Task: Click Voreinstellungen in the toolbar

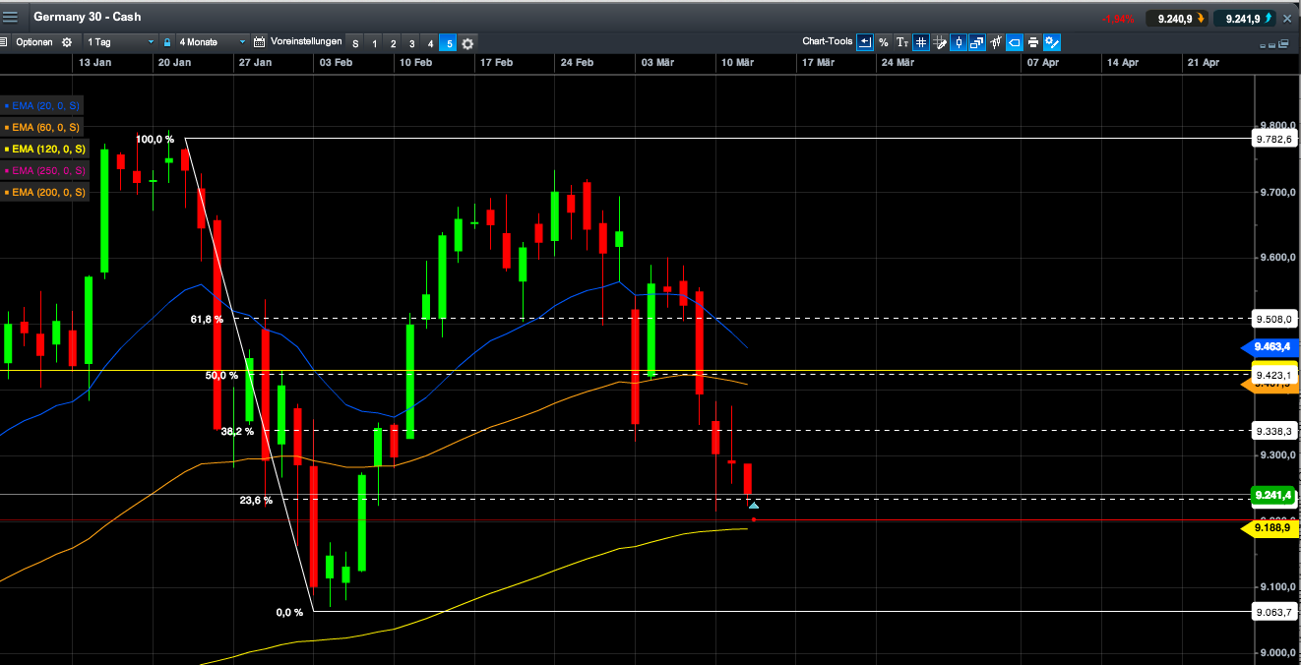Action: coord(306,42)
